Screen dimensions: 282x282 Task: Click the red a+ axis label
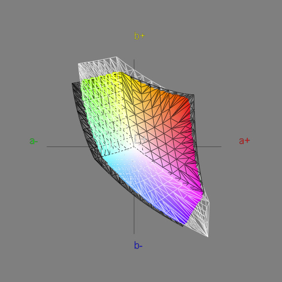(x=244, y=141)
